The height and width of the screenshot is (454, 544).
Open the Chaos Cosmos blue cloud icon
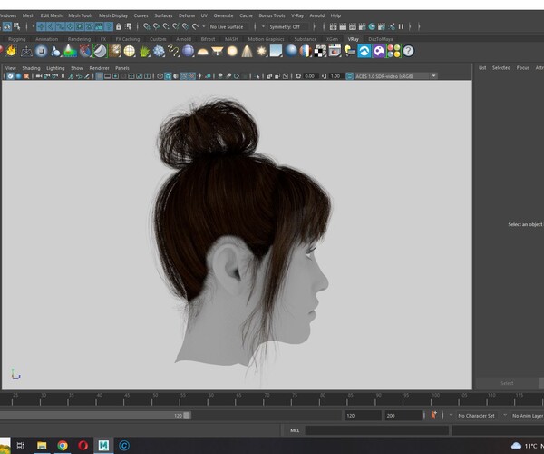(x=364, y=52)
